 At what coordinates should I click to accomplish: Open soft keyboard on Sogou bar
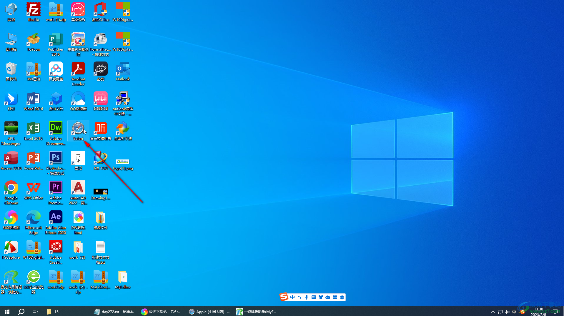pos(314,297)
